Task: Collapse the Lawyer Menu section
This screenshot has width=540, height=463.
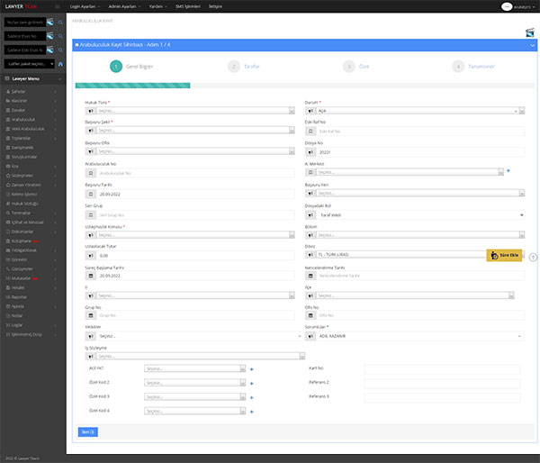Action: (60, 79)
